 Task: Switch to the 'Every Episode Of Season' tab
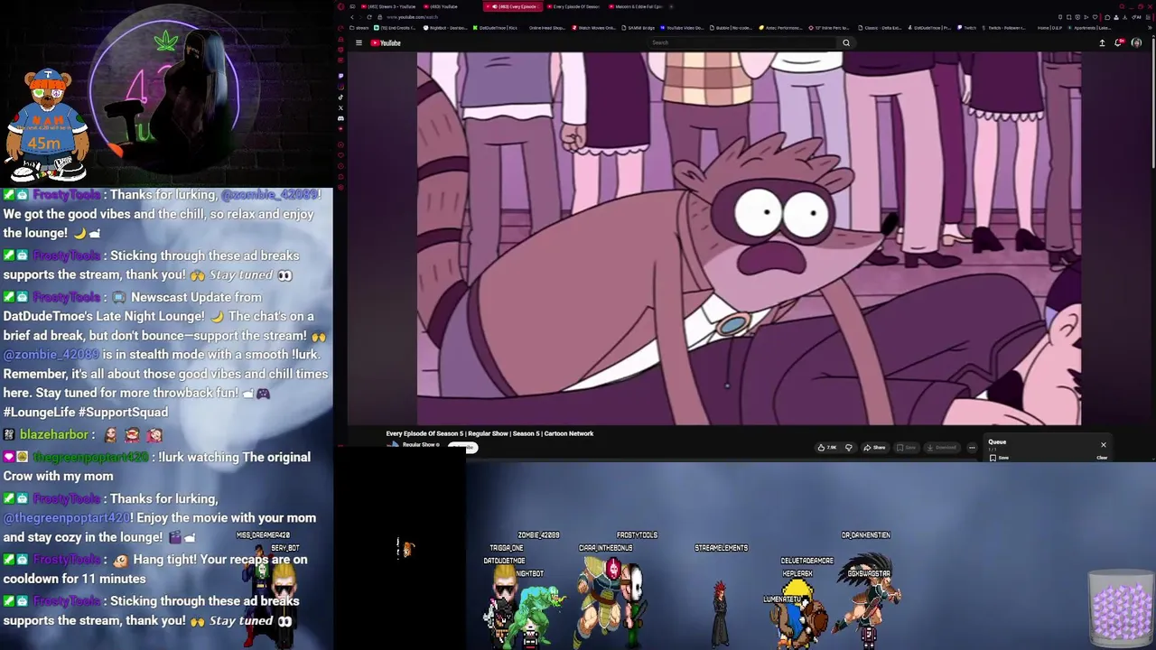573,6
